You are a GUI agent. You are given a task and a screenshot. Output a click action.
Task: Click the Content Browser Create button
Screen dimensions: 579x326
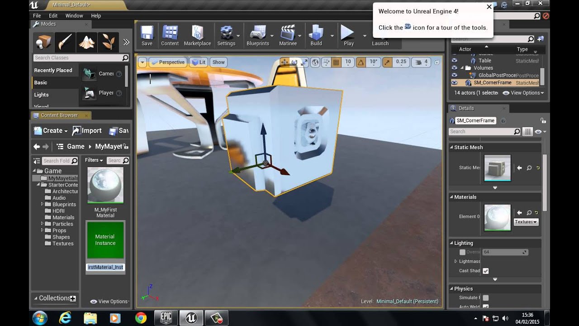51,131
